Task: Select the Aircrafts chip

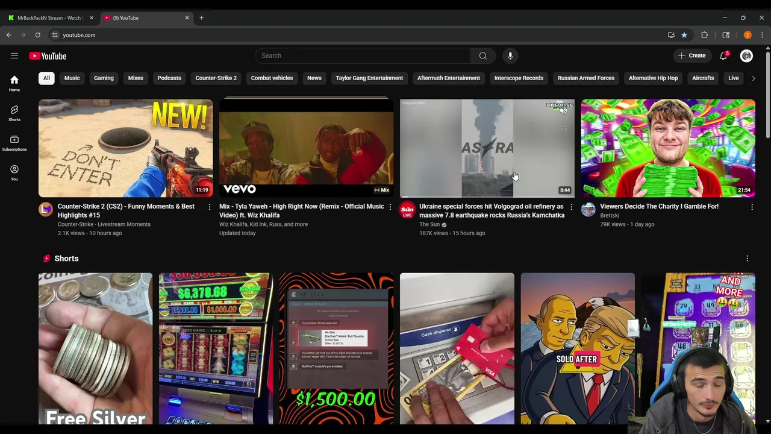Action: [x=703, y=78]
